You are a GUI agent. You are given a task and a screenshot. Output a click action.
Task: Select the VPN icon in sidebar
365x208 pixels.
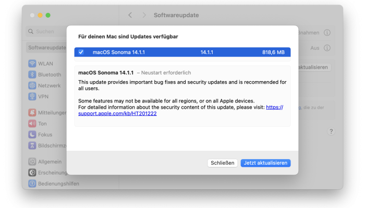(x=32, y=97)
